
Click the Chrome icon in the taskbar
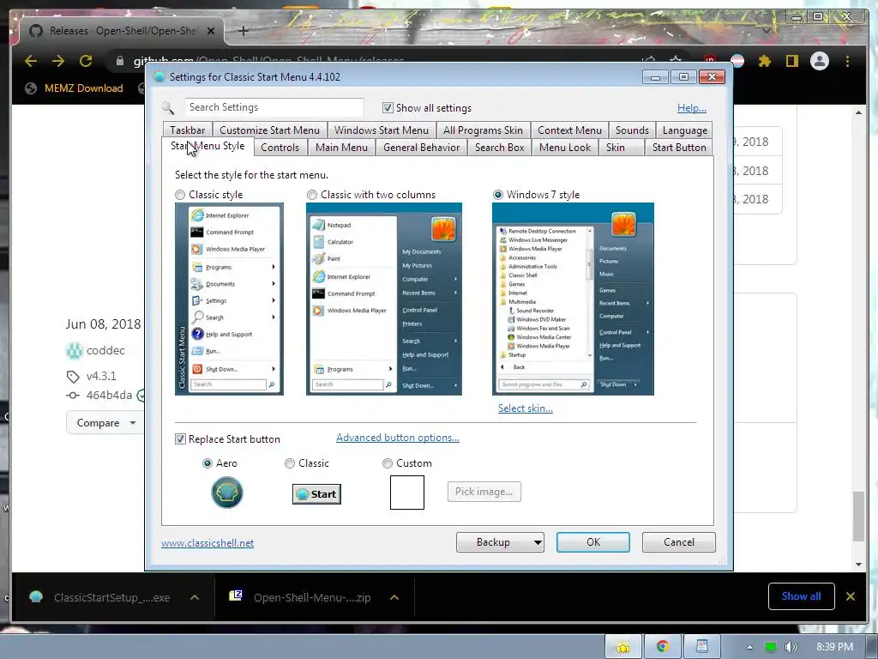663,647
